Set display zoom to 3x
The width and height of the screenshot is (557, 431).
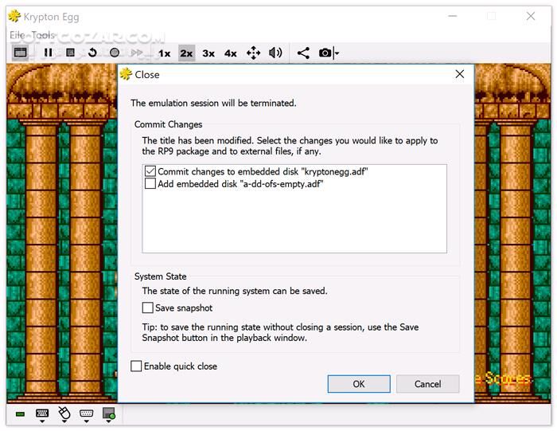coord(208,53)
